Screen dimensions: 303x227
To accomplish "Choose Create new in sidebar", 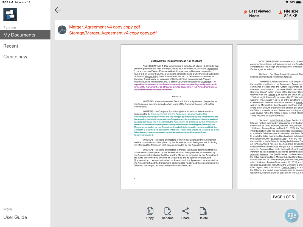I will (15, 57).
